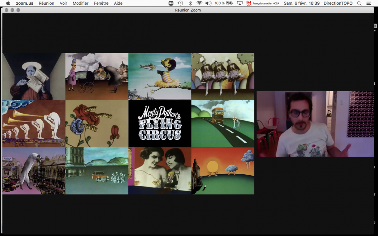This screenshot has height=236, width=378.
Task: Open the Apple menu
Action: pyautogui.click(x=8, y=3)
